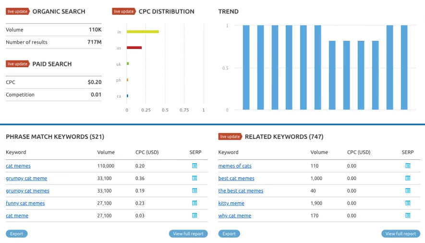425x243 pixels.
Task: Open SERP icon for cat meme row
Action: [194, 216]
